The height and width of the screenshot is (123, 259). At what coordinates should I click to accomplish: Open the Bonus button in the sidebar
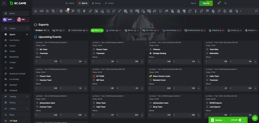point(16,13)
